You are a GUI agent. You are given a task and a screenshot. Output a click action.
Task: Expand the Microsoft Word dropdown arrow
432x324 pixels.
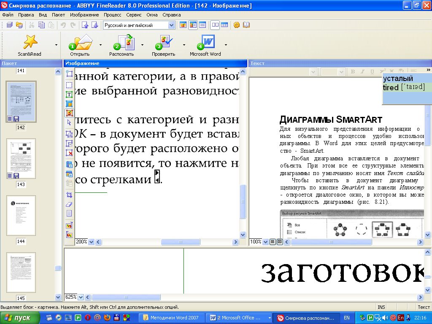pos(226,45)
